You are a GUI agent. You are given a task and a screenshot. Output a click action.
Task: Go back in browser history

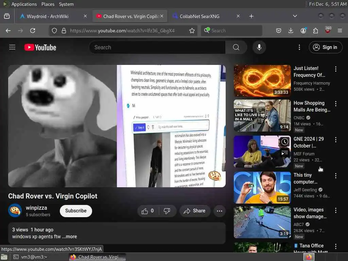coord(8,31)
